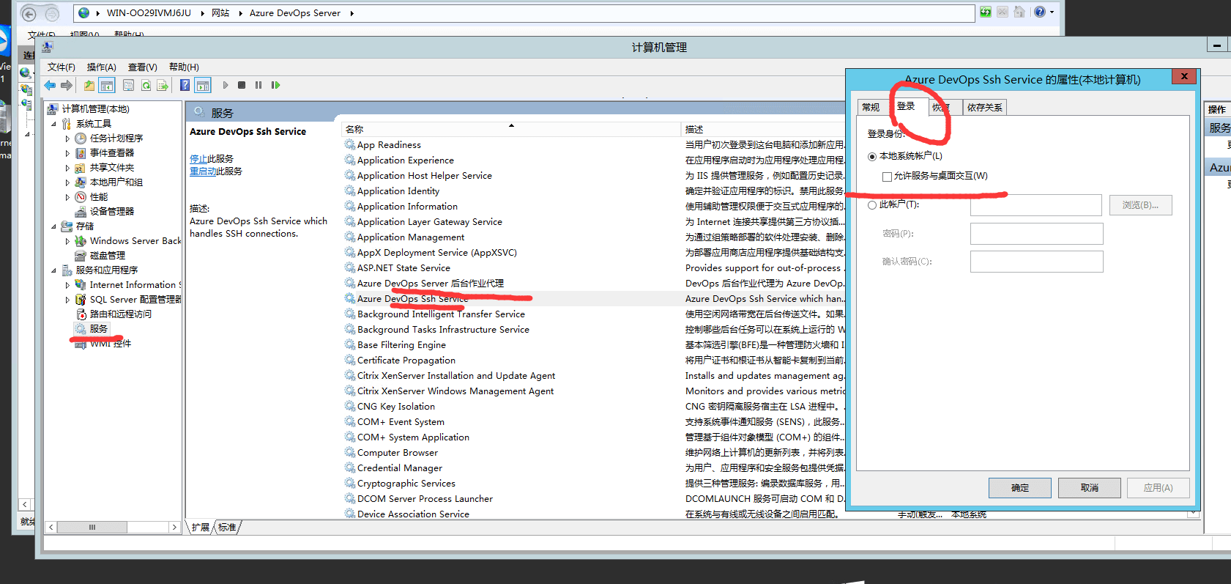The image size is (1231, 584).
Task: Enable the 允许服务与桌面交互(W) checkbox
Action: tap(887, 177)
